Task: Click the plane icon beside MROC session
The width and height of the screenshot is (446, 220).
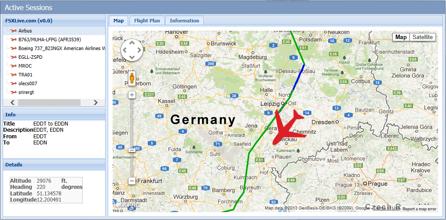Action: [x=13, y=66]
